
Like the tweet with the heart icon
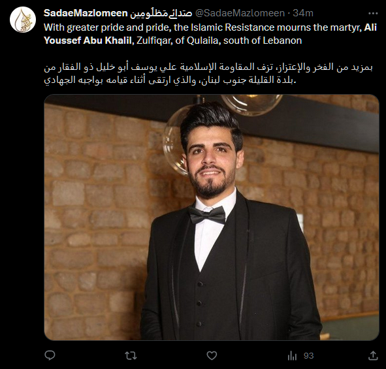[212, 356]
